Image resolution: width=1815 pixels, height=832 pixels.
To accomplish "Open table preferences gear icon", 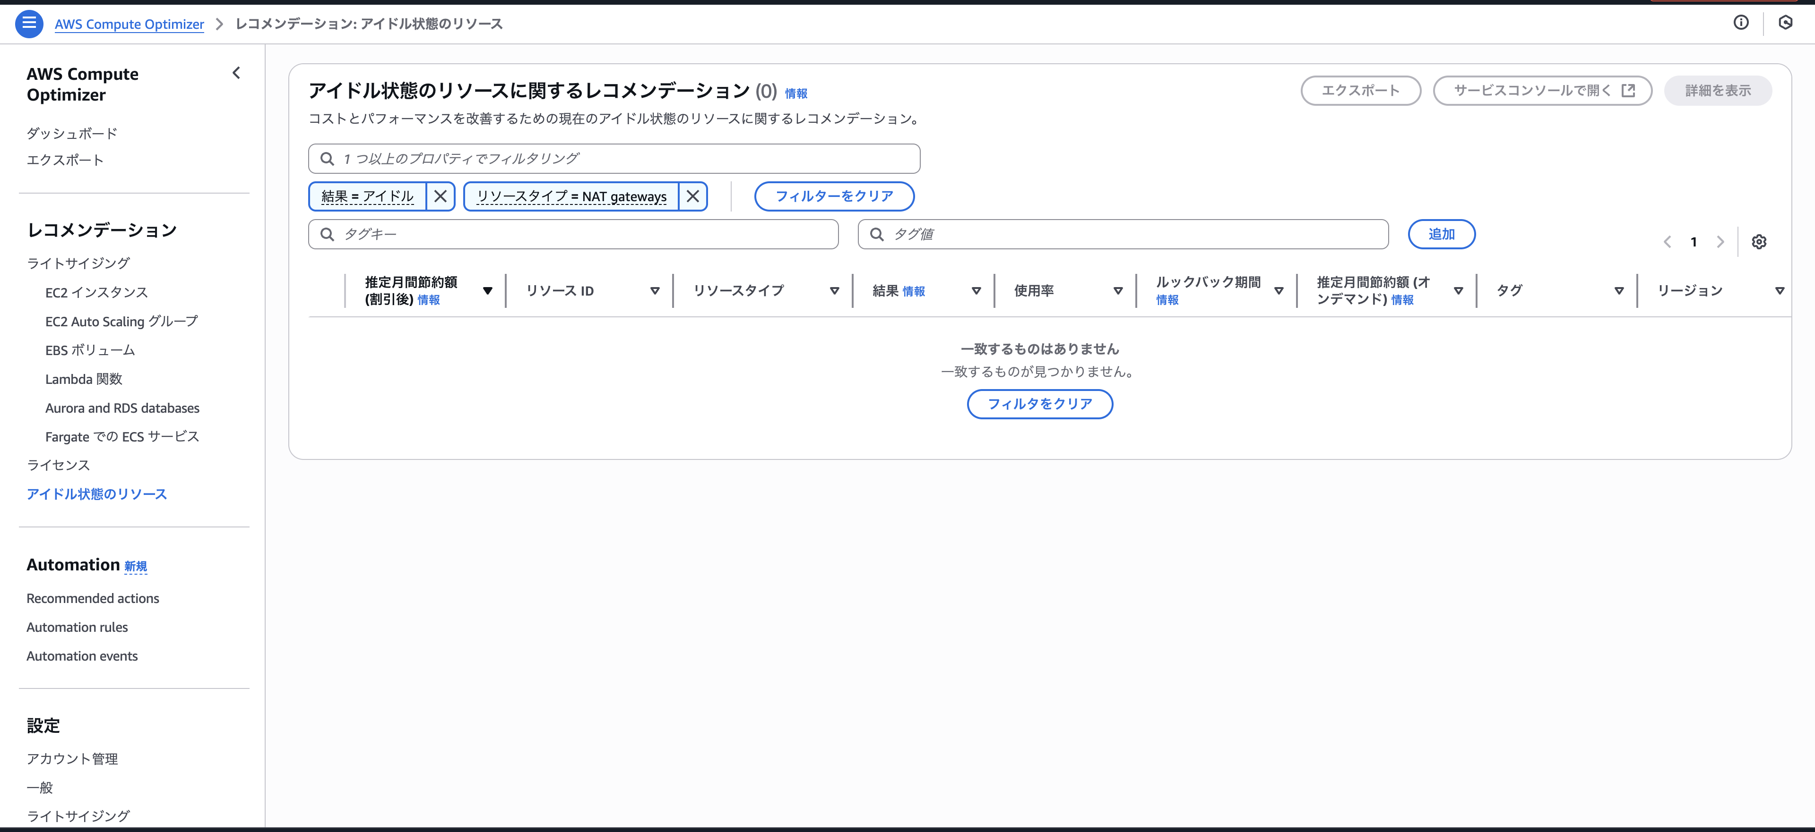I will (1759, 242).
